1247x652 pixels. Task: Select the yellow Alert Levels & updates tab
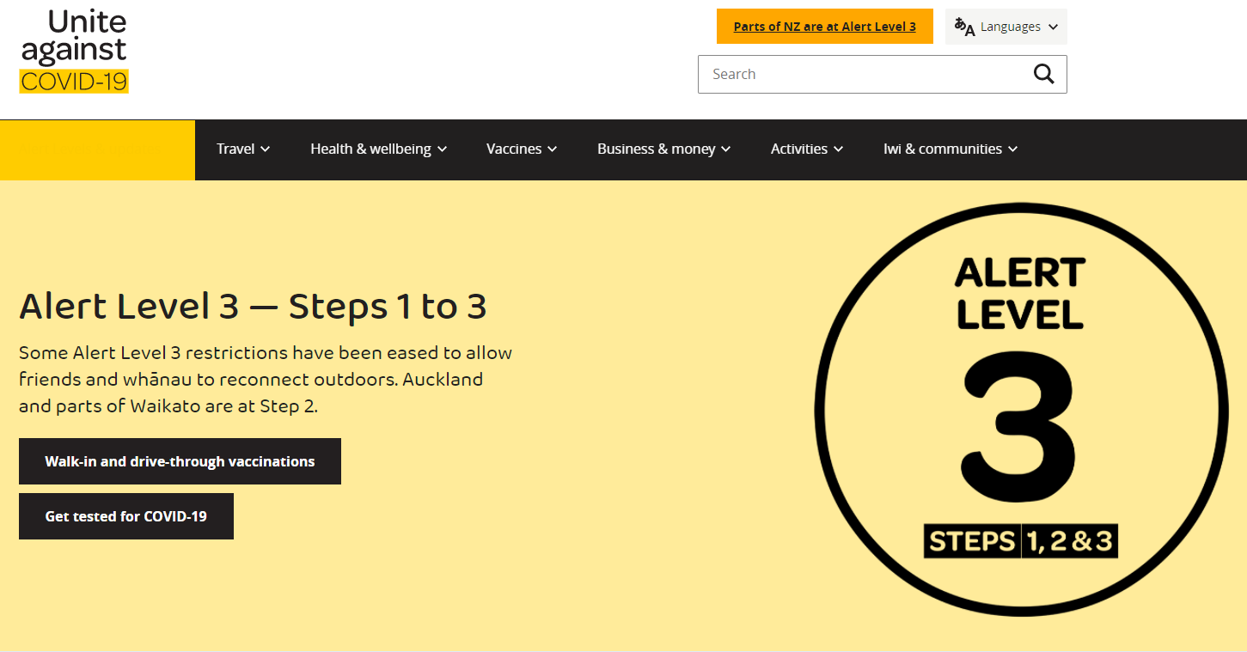[97, 149]
